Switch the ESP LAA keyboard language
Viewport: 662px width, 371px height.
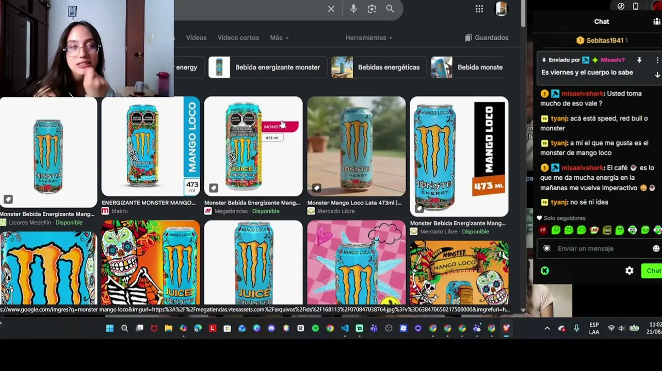point(594,328)
